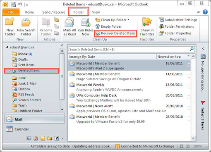Flag UVic Computer Help Desk message
The width and height of the screenshot is (211, 152).
[x=189, y=97]
